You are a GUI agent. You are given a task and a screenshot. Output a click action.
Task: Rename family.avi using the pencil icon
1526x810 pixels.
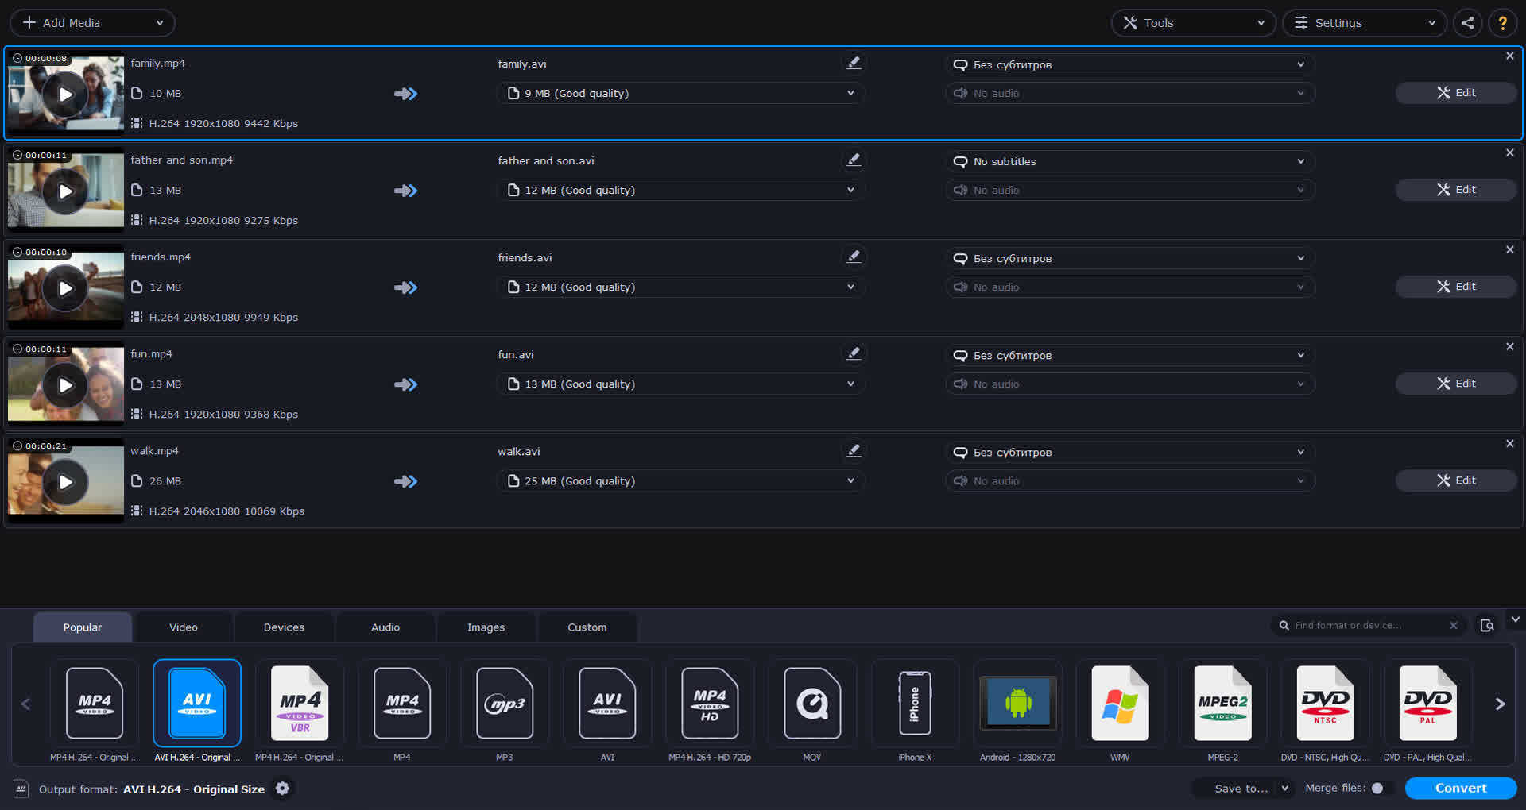tap(854, 63)
